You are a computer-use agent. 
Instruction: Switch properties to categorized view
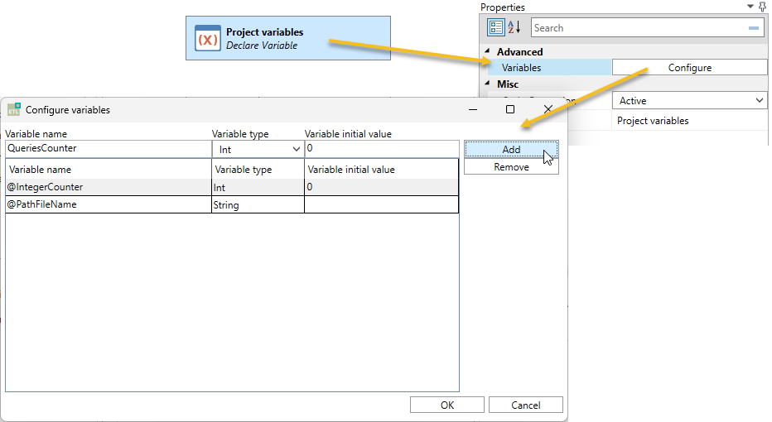495,27
